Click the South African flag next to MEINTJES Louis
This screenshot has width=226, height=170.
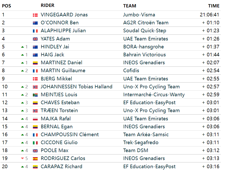(x=35, y=95)
